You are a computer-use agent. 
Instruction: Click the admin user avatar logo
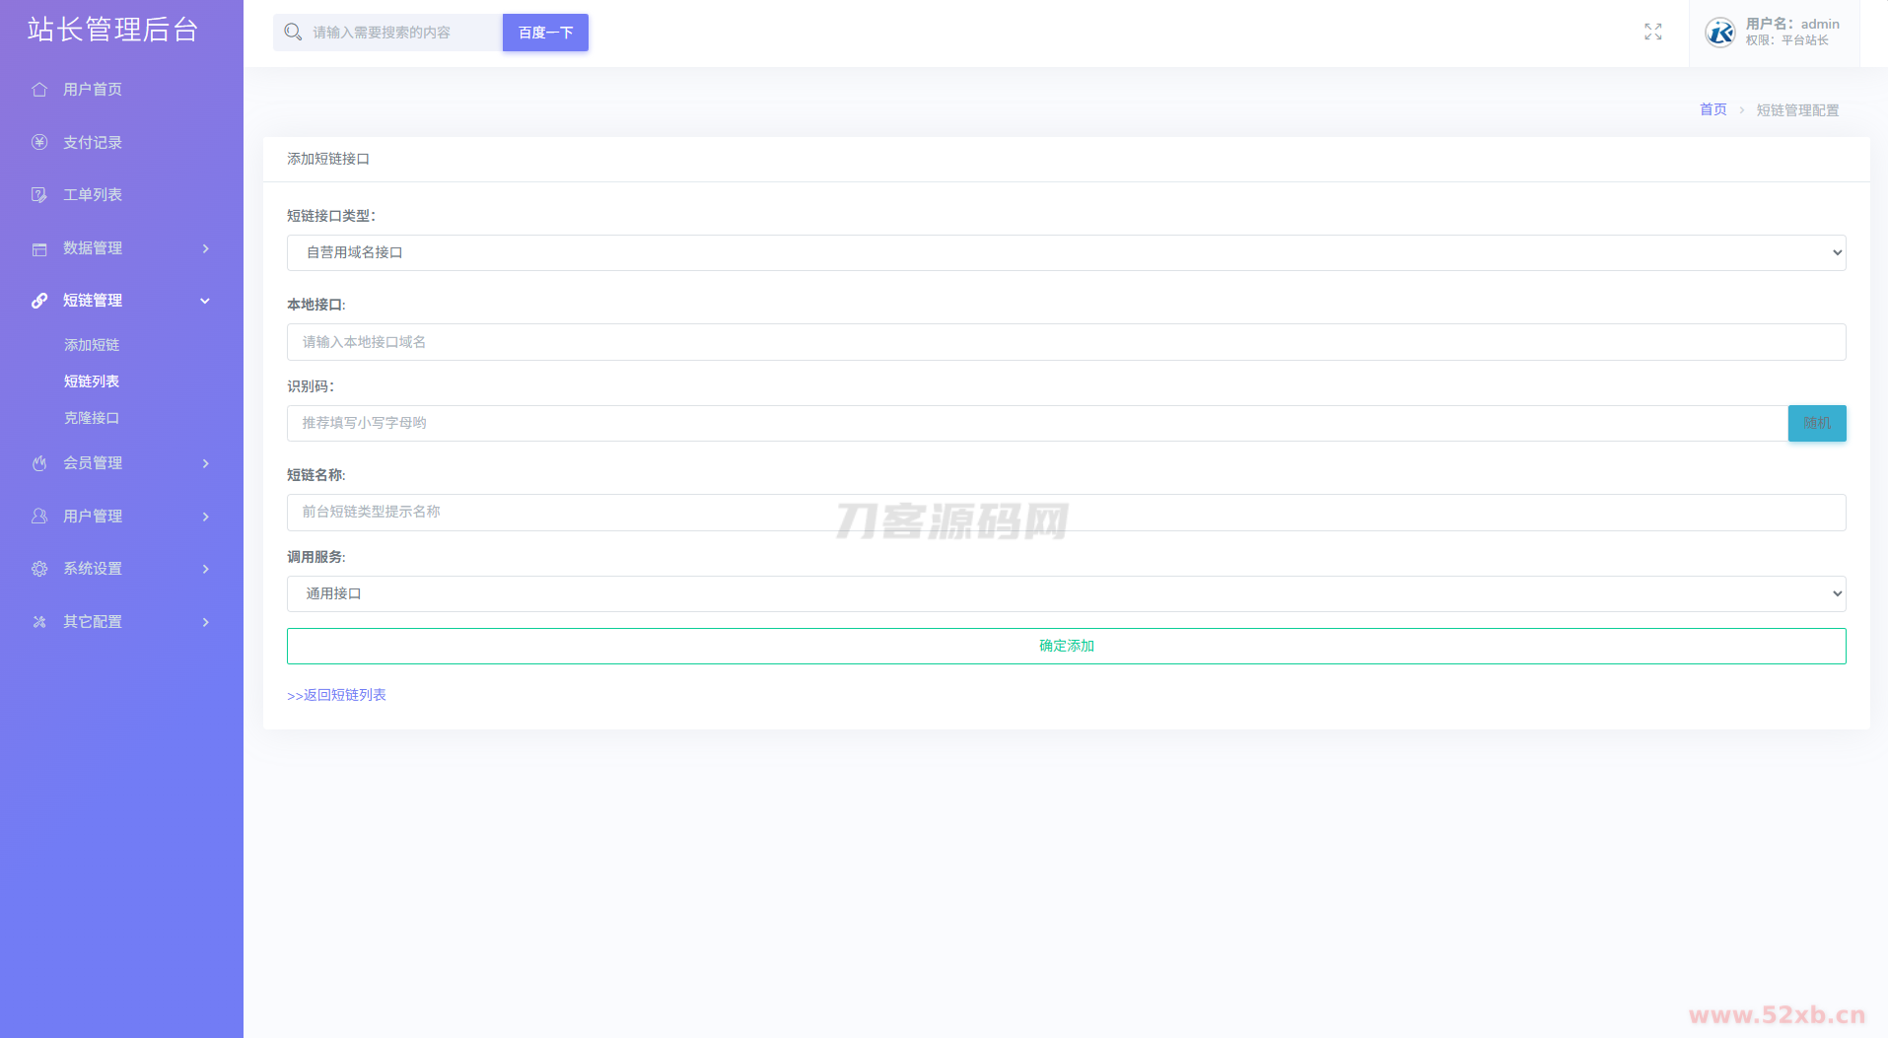coord(1720,33)
